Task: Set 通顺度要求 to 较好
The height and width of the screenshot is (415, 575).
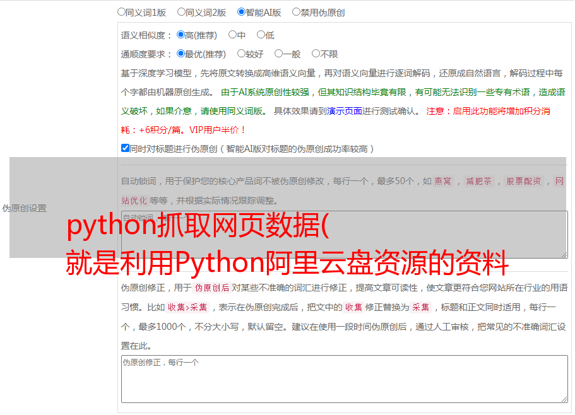Action: click(x=241, y=54)
